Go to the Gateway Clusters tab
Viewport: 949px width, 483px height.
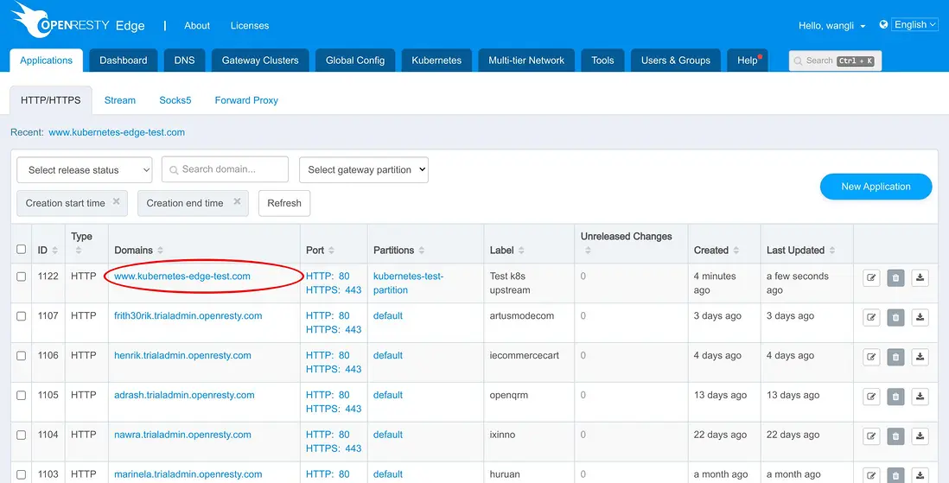pos(260,60)
